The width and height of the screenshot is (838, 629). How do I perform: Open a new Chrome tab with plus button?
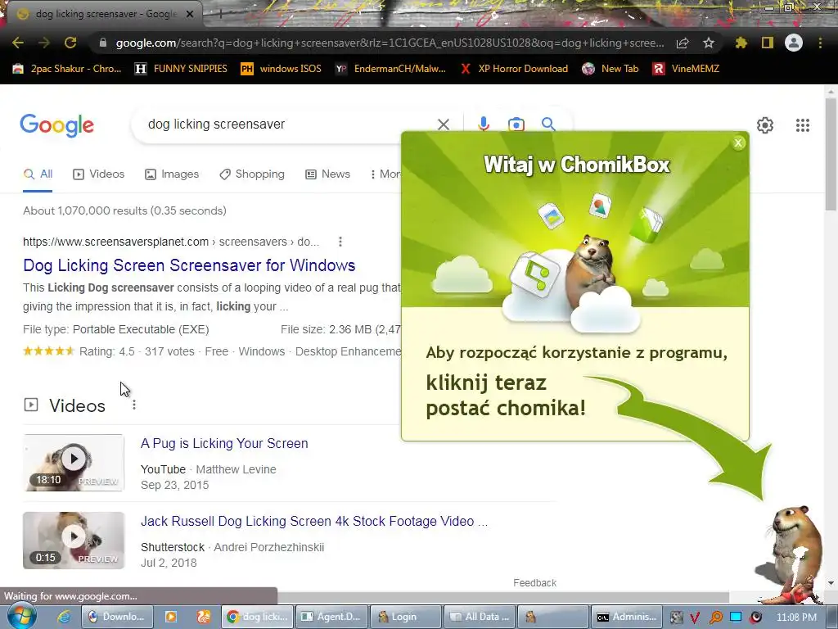(219, 15)
